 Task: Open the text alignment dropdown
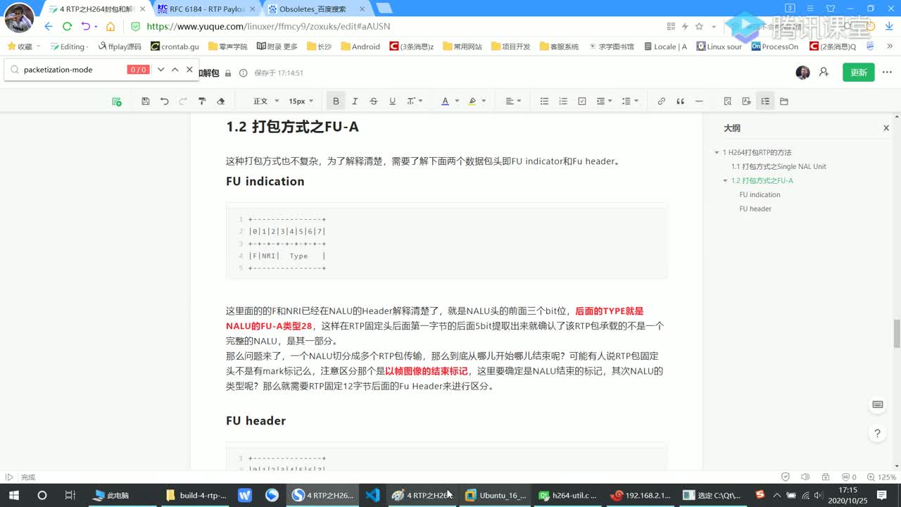coord(514,101)
